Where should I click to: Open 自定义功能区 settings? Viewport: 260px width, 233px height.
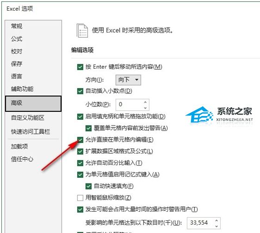27,118
